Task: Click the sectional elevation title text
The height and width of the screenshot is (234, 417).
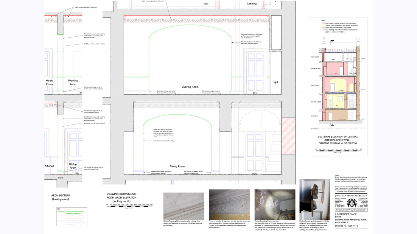Action: pos(338,140)
